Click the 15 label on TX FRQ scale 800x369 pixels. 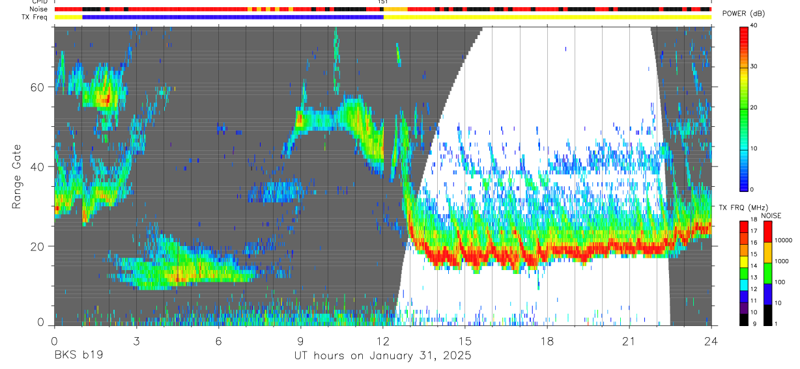754,254
